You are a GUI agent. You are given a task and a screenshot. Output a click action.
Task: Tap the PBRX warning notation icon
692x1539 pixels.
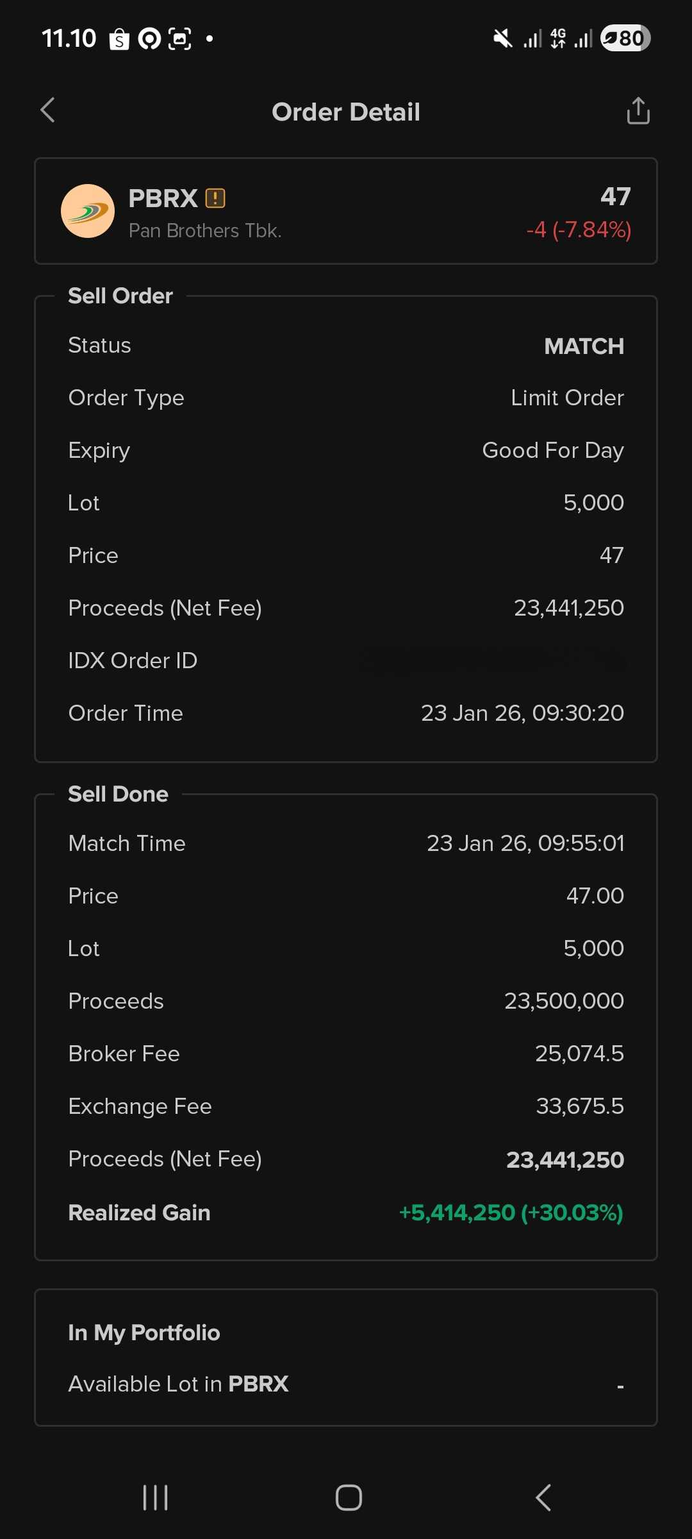tap(215, 198)
